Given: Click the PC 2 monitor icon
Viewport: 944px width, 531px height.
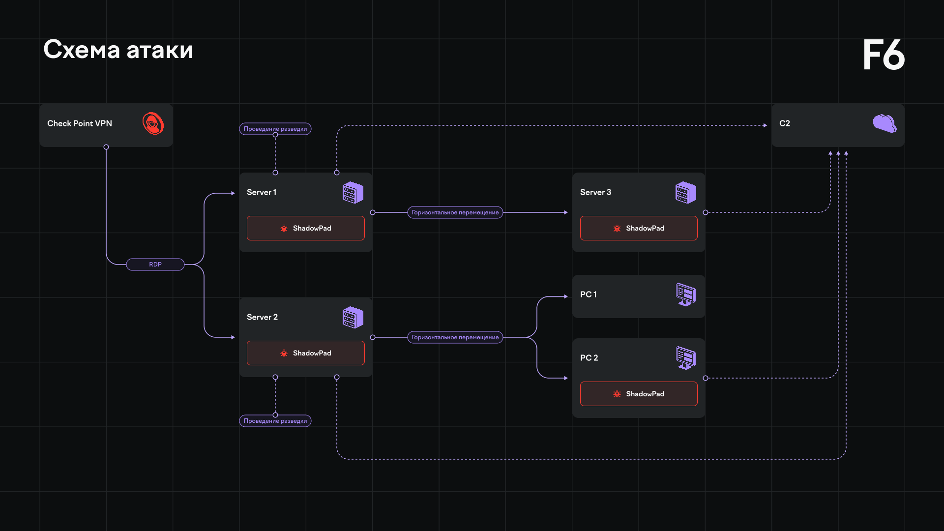Looking at the screenshot, I should click(x=685, y=358).
